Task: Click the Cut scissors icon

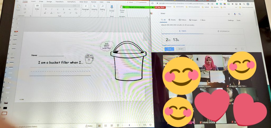Action: tap(26, 6)
